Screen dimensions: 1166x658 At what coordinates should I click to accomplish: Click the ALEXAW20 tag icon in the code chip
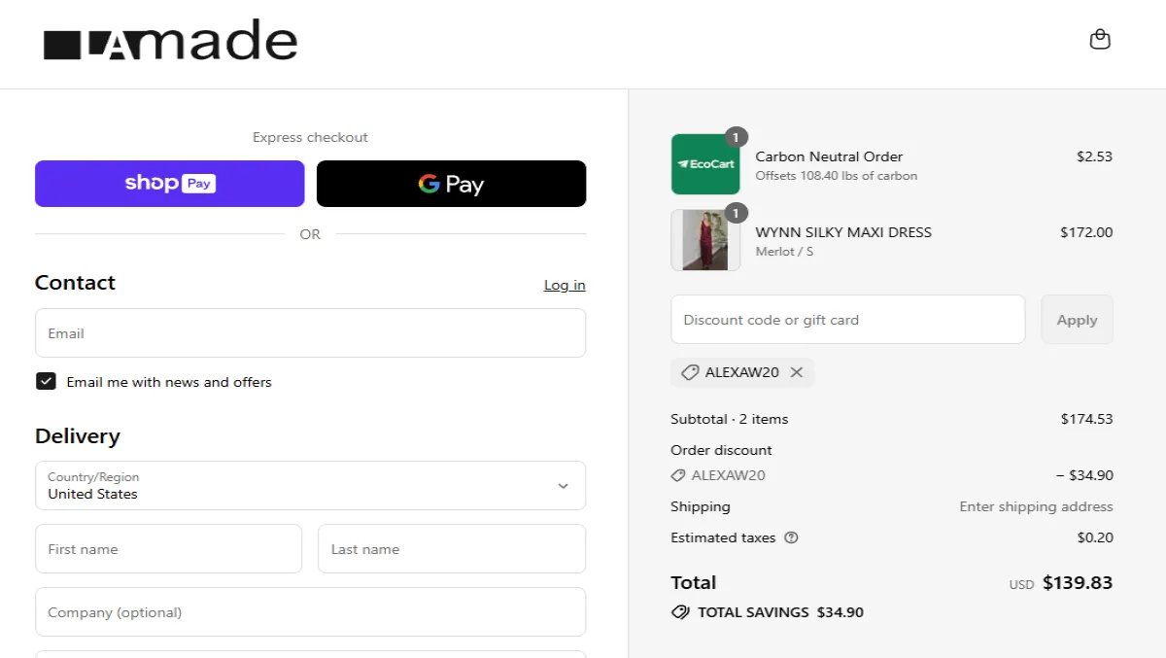pos(689,372)
